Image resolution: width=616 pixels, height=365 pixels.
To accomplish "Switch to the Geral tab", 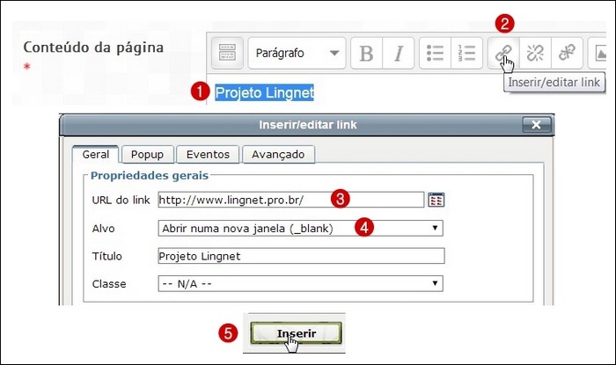I will tap(95, 154).
